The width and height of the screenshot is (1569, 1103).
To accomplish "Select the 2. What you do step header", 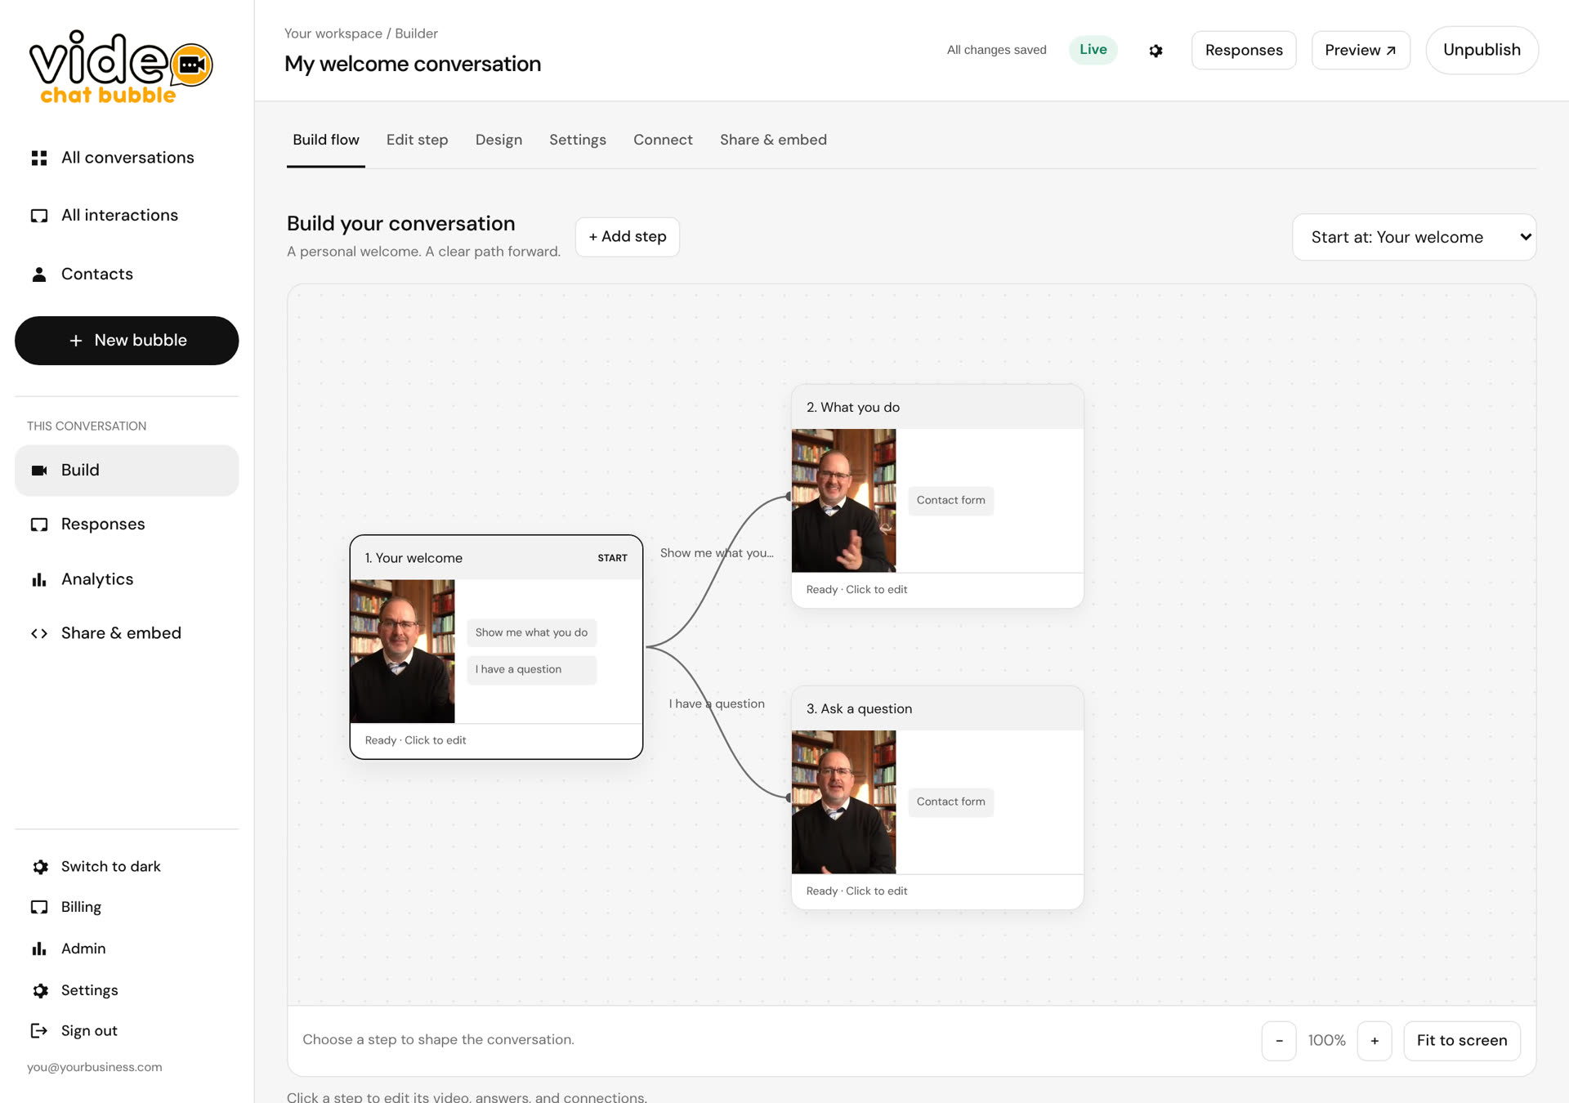I will [937, 407].
